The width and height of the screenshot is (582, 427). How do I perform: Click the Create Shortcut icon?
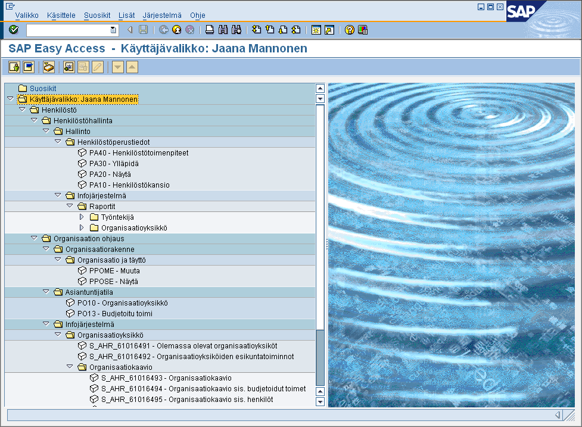click(x=329, y=30)
